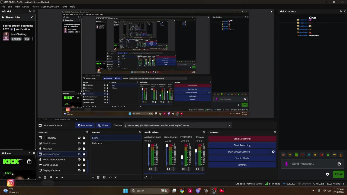This screenshot has width=347, height=195.
Task: Zoom out preview with minus button
Action: point(40,119)
